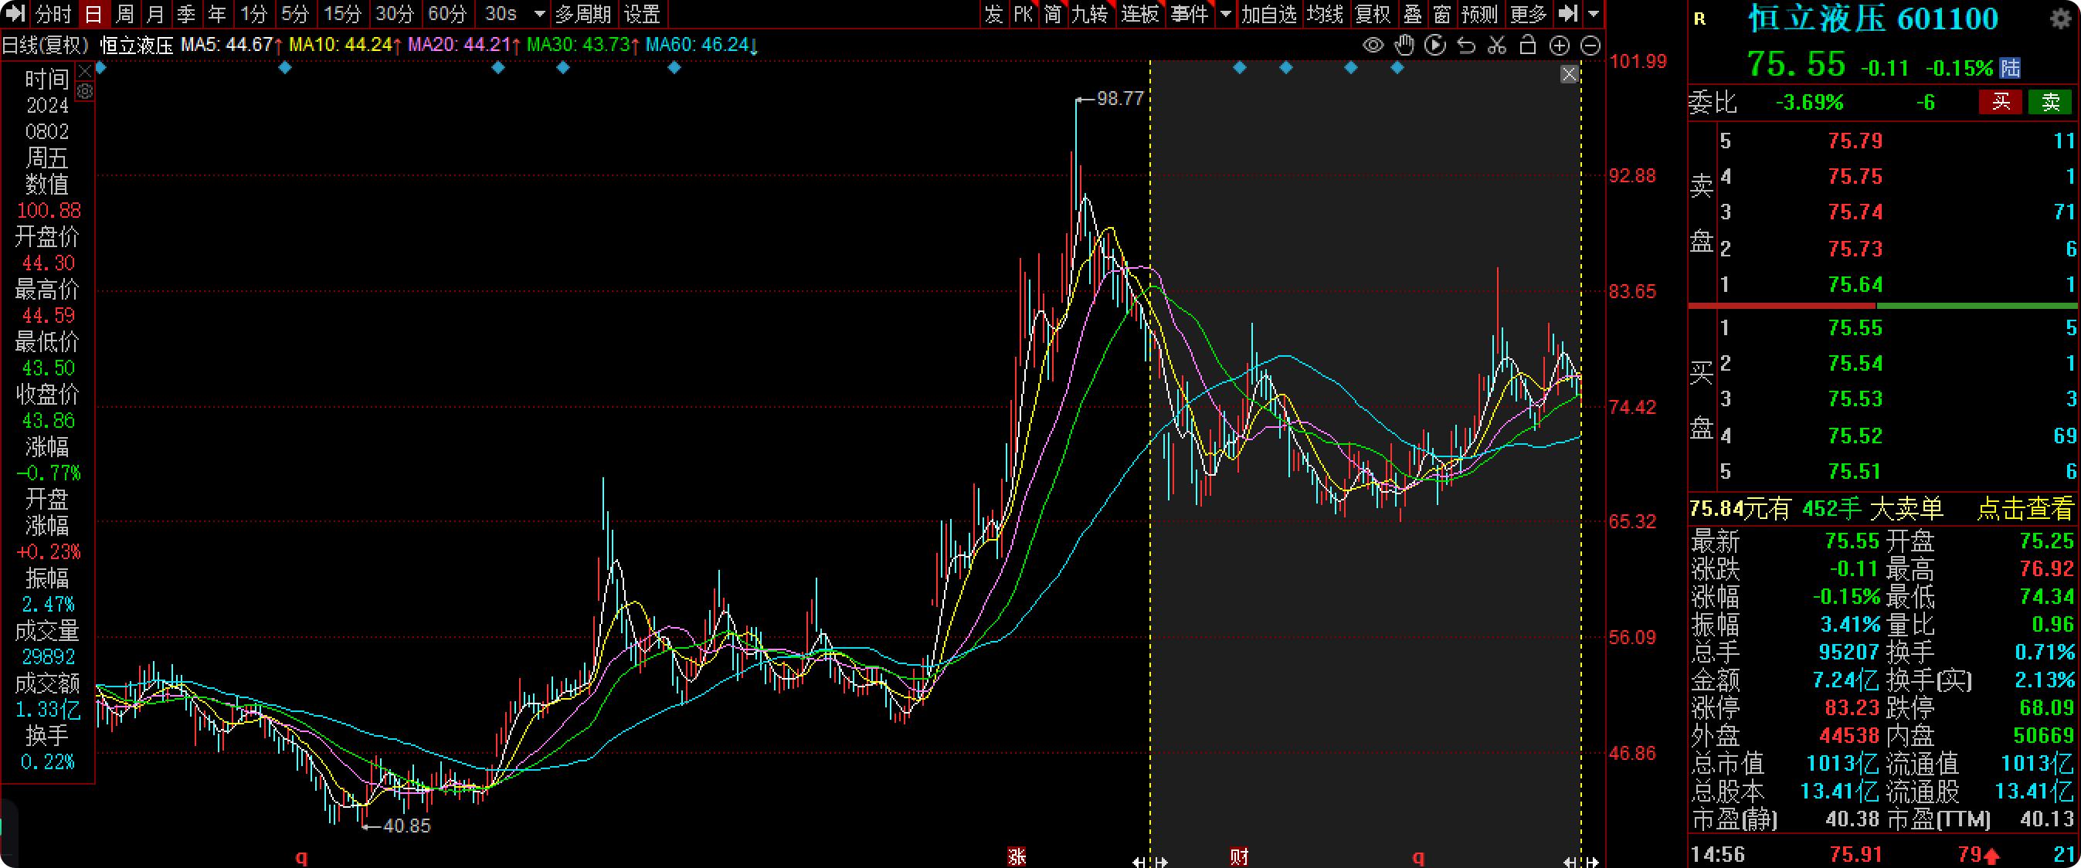The width and height of the screenshot is (2081, 868).
Task: Select the 月 monthly period tab
Action: pos(155,14)
